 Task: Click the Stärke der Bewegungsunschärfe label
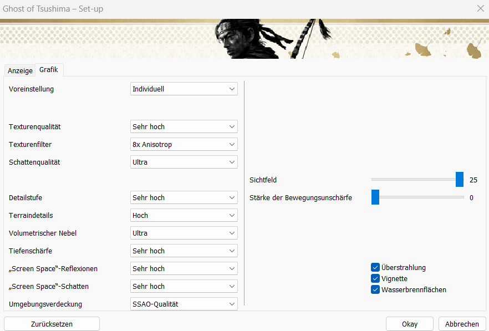300,198
